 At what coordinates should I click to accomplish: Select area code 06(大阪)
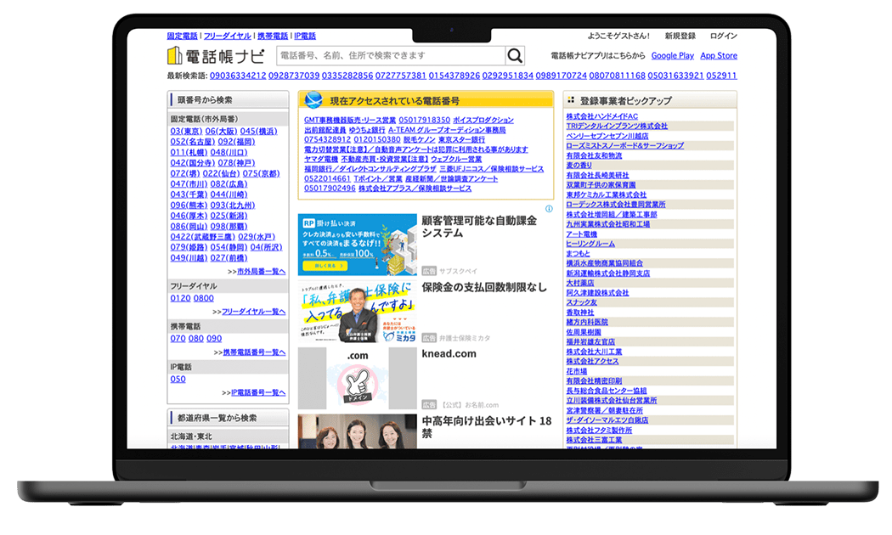[x=221, y=132]
